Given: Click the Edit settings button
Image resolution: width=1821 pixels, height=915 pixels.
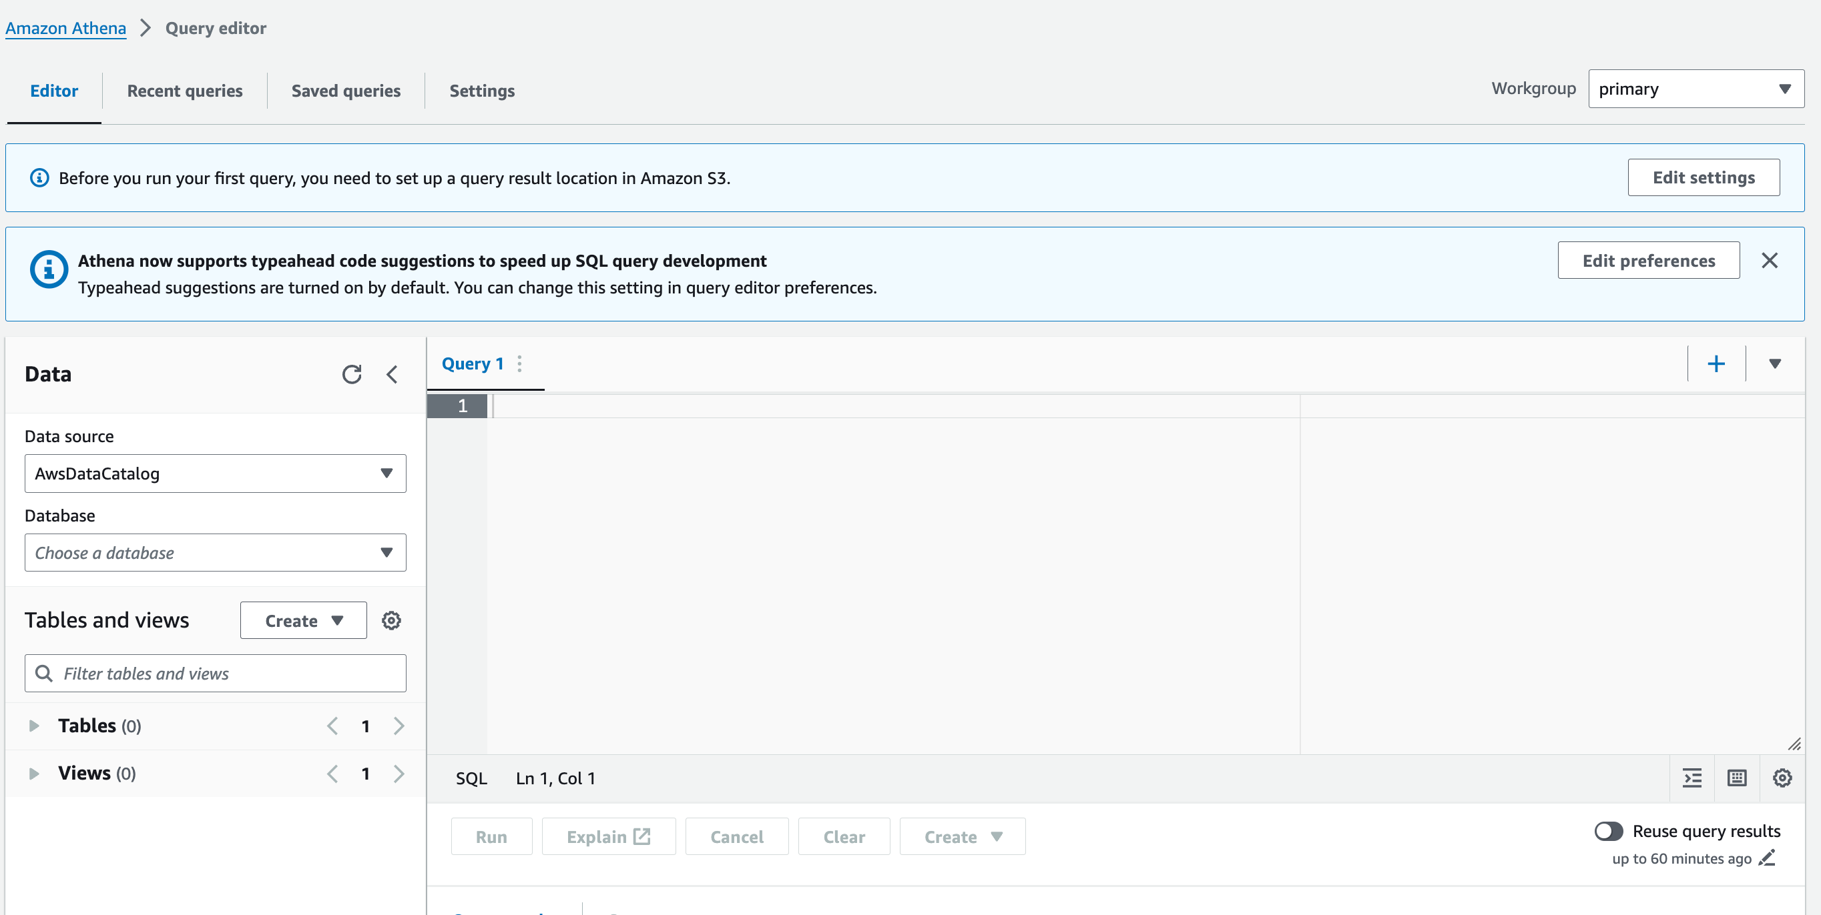Looking at the screenshot, I should coord(1703,177).
